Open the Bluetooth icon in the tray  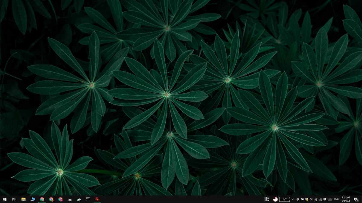click(315, 199)
